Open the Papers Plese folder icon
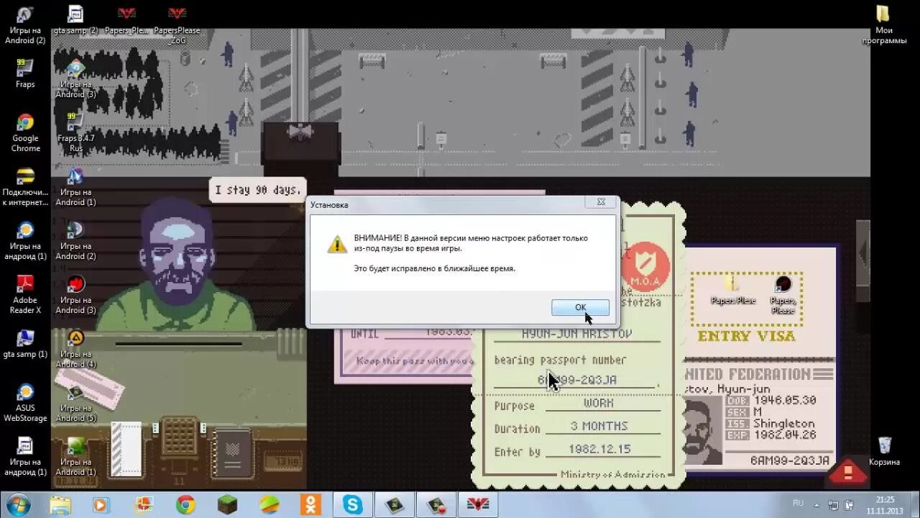This screenshot has height=518, width=920. [x=732, y=289]
